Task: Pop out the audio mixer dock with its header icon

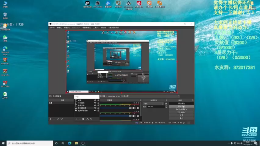Action: [x=140, y=100]
